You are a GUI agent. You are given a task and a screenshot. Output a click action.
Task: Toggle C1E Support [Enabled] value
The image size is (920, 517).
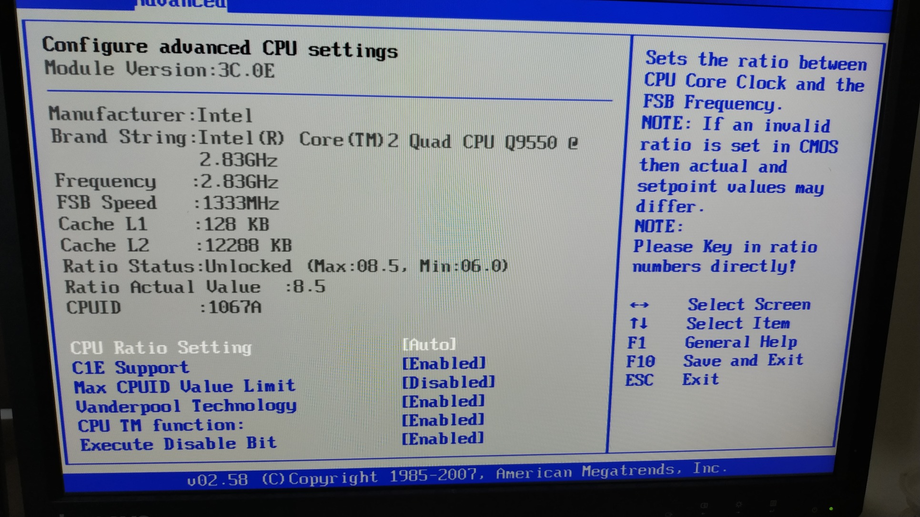[x=443, y=364]
